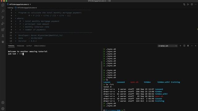Click the 'training' entry dated Oct 3
This screenshot has height=111, width=198.
pos(160,101)
